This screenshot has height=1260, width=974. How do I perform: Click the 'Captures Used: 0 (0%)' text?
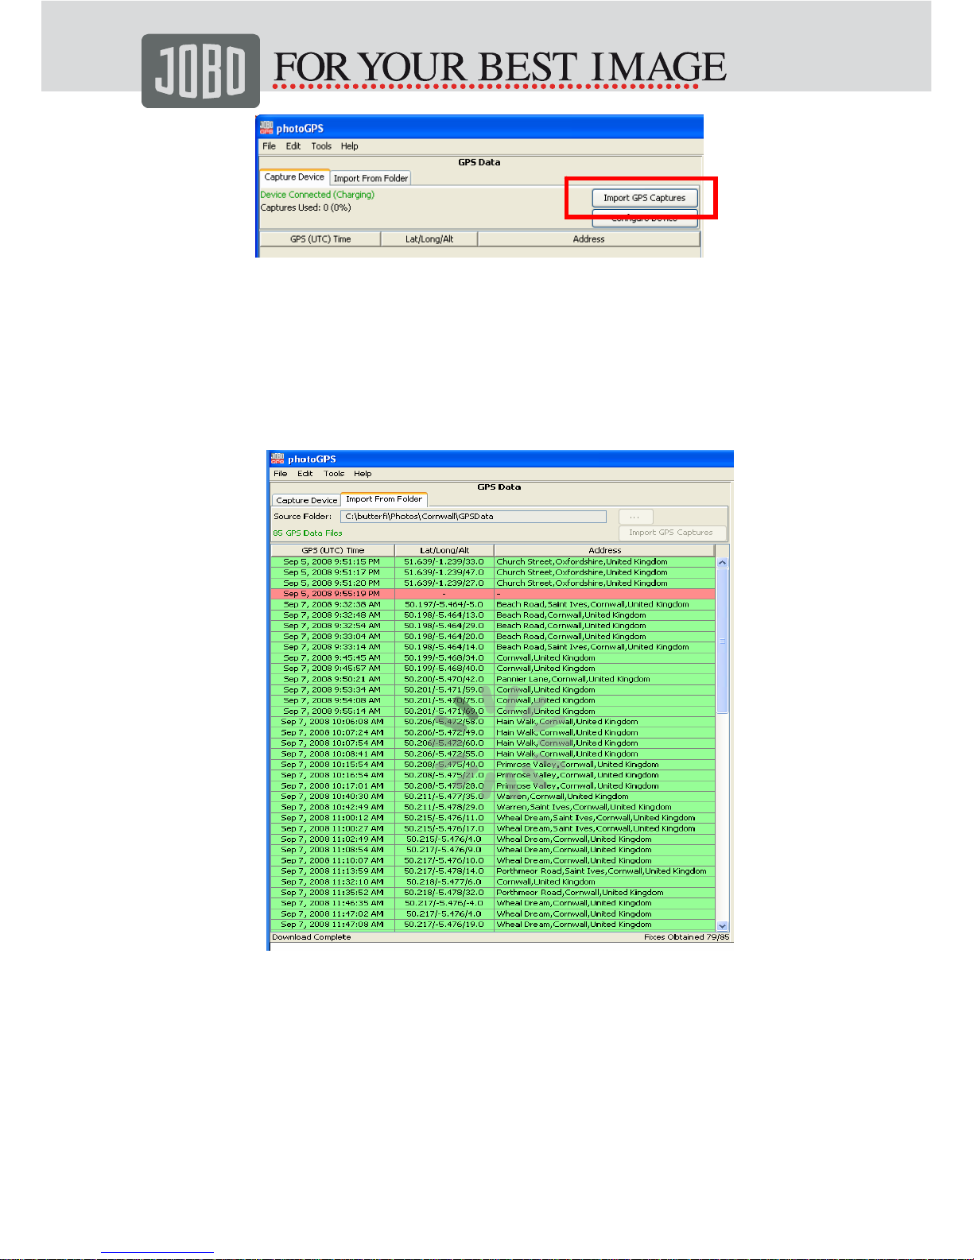306,208
